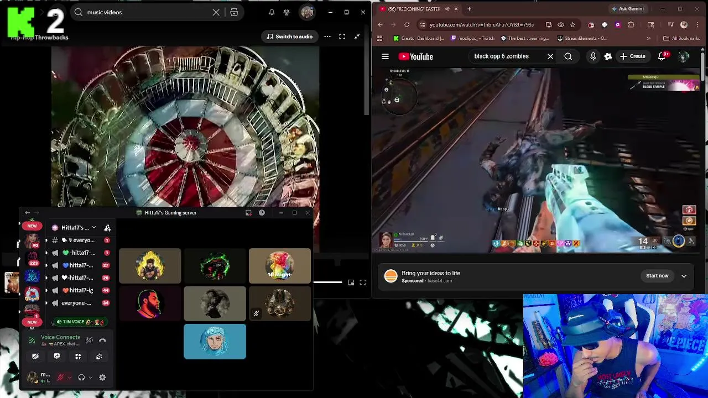Show more bookmarks chevron
This screenshot has height=398, width=708.
tap(648, 38)
